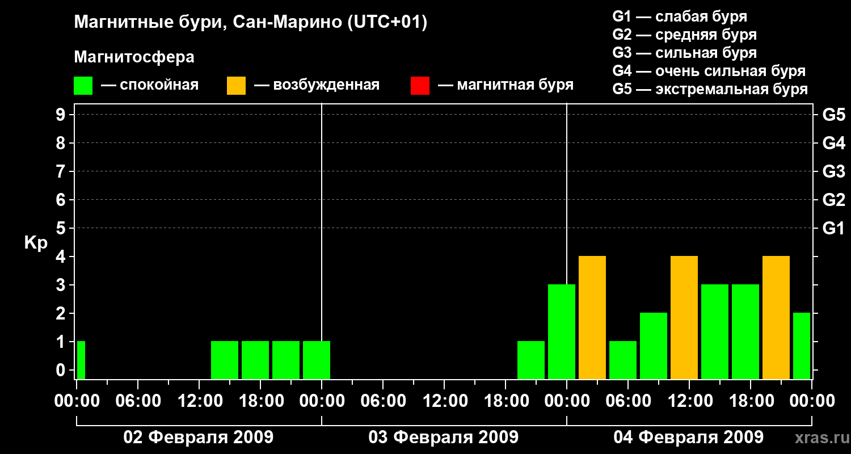Image resolution: width=851 pixels, height=454 pixels.
Task: Click the first yellow bar after midnight on 04 February
Action: tap(592, 318)
